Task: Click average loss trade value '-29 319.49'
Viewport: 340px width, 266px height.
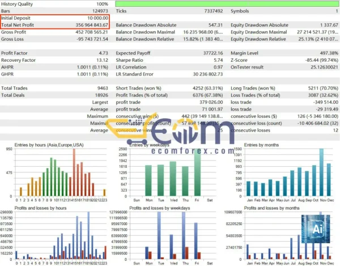Action: coord(327,109)
